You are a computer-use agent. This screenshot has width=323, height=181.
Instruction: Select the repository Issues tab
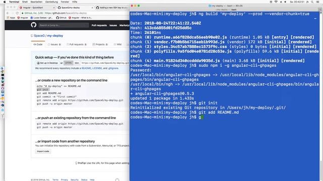(x=54, y=44)
